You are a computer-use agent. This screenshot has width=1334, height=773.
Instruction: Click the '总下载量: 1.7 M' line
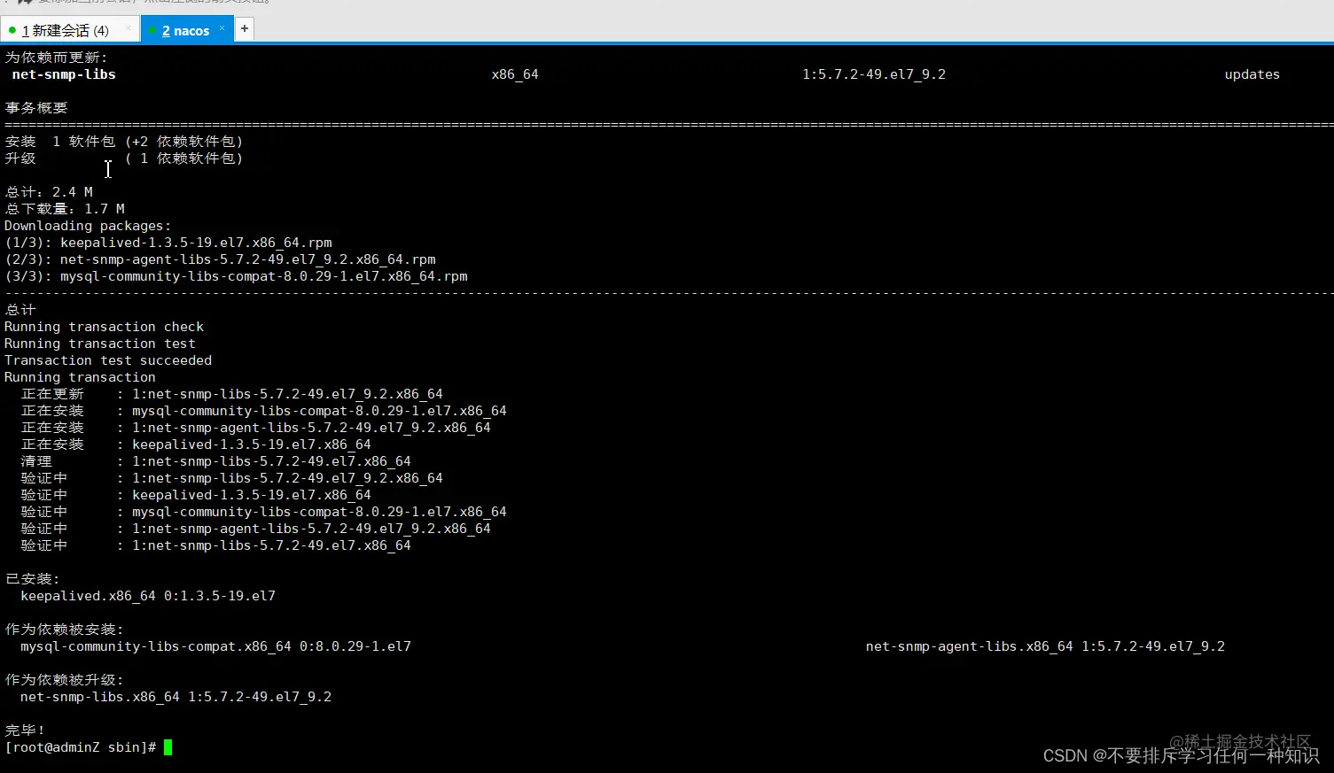point(65,209)
